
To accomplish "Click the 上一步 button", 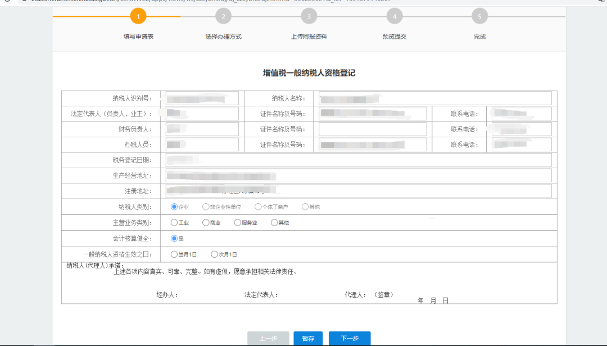I will (x=269, y=338).
